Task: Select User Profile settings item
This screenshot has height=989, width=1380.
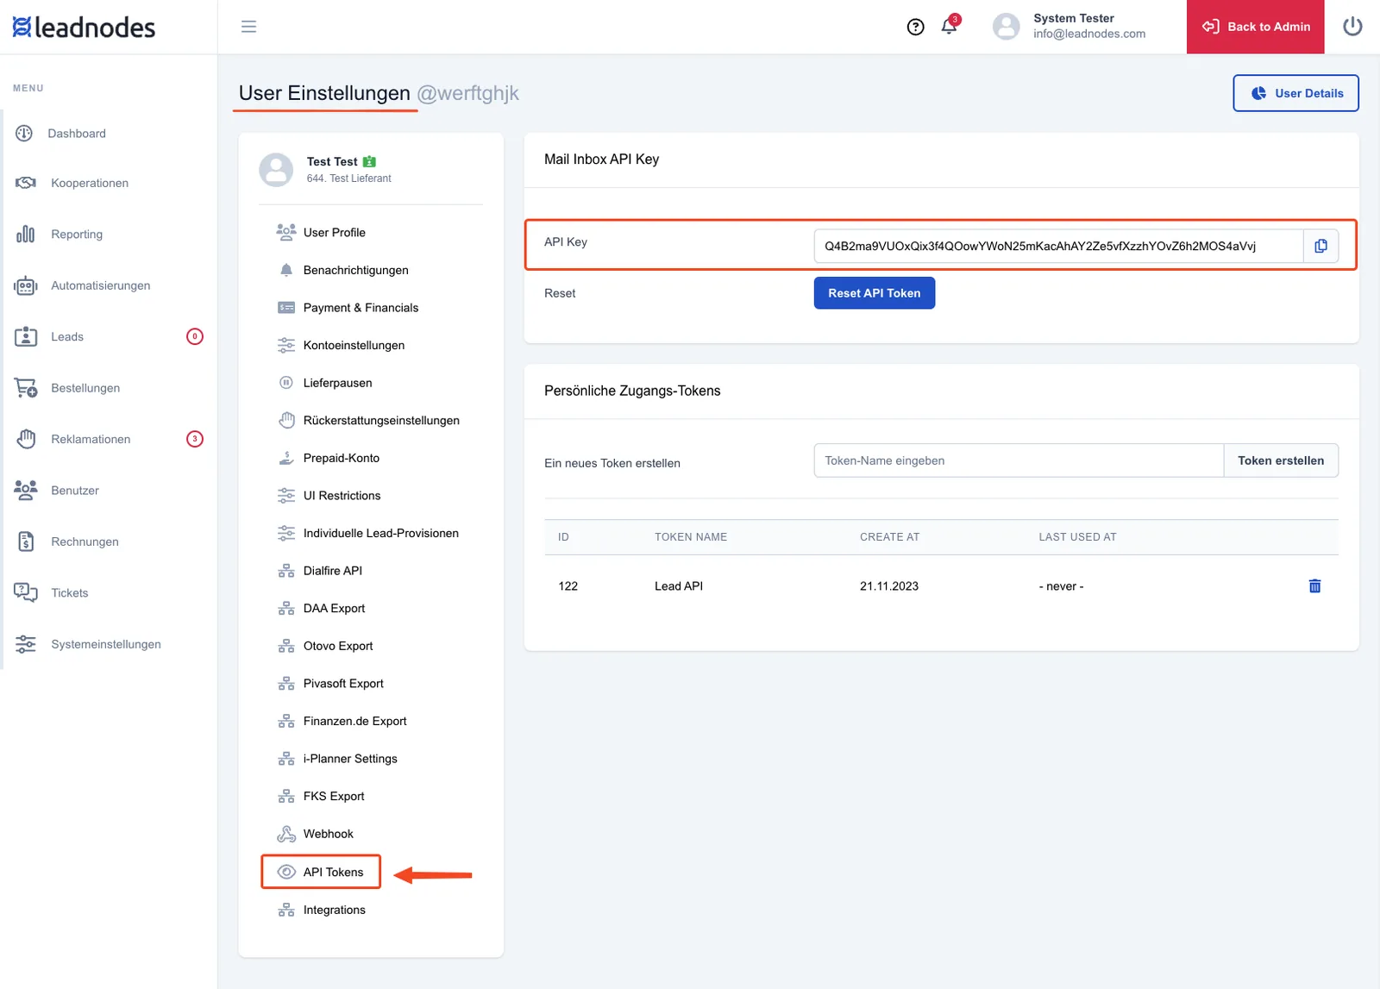Action: point(335,233)
